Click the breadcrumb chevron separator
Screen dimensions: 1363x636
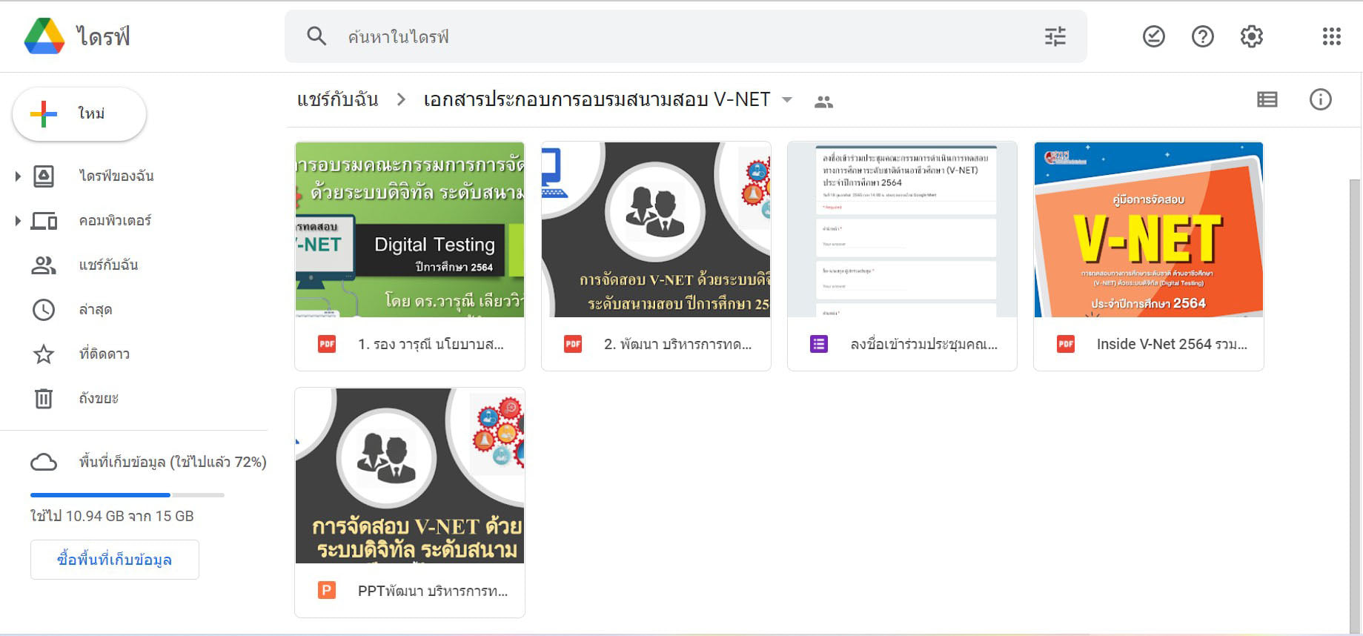tap(401, 99)
